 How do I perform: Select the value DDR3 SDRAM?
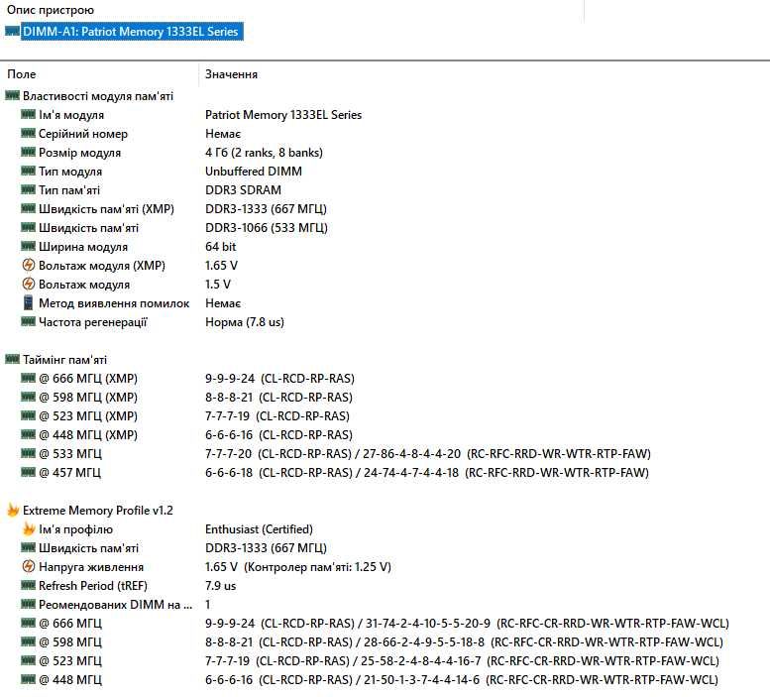point(243,190)
